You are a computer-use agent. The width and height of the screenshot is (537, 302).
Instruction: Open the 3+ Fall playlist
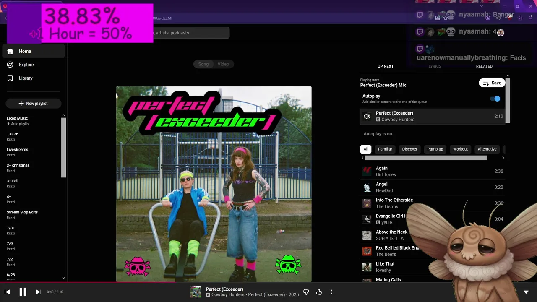pyautogui.click(x=33, y=183)
